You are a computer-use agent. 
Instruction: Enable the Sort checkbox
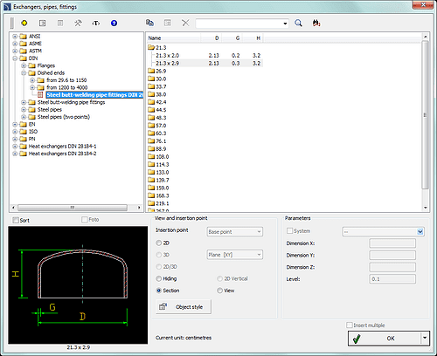point(16,220)
